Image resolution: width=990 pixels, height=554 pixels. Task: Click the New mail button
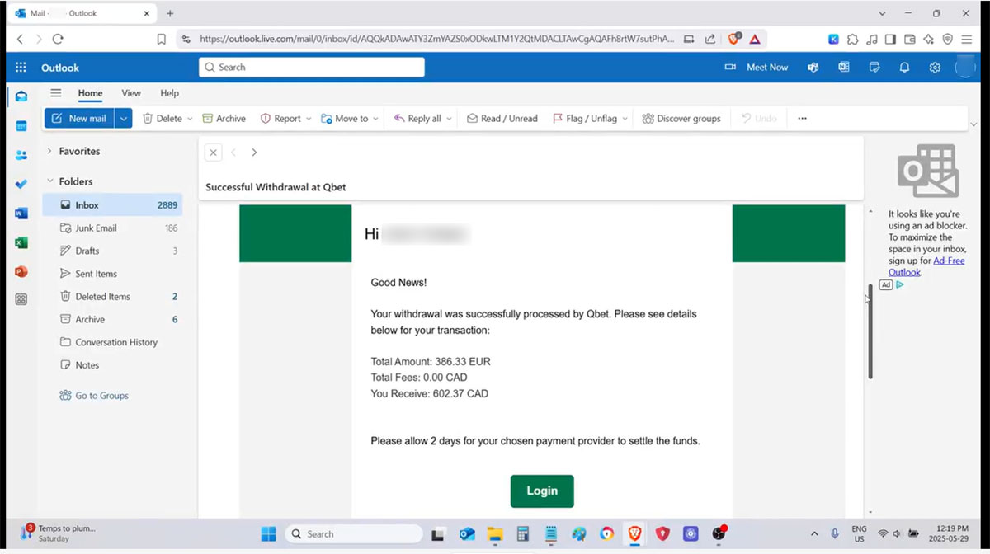tap(79, 119)
